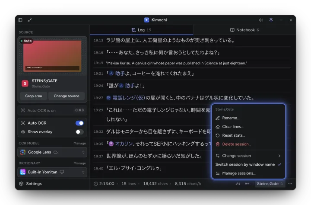Click the Crop area button
The image size is (311, 205).
pos(34,96)
